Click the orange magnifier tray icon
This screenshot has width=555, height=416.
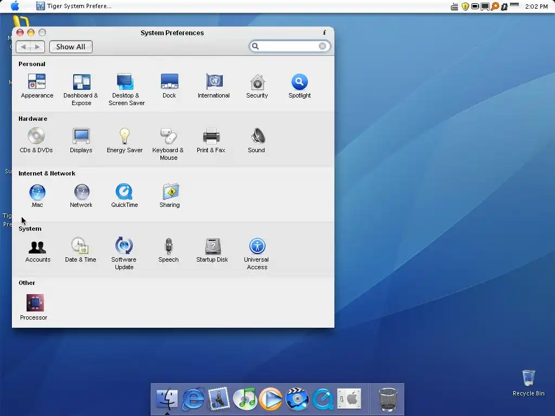(495, 6)
